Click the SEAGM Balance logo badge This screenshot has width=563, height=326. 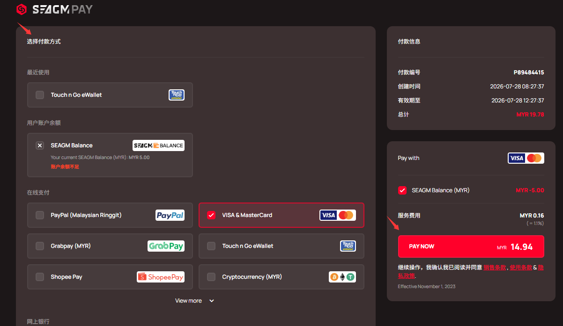point(158,145)
